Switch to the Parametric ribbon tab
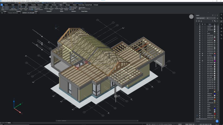 click(40, 5)
